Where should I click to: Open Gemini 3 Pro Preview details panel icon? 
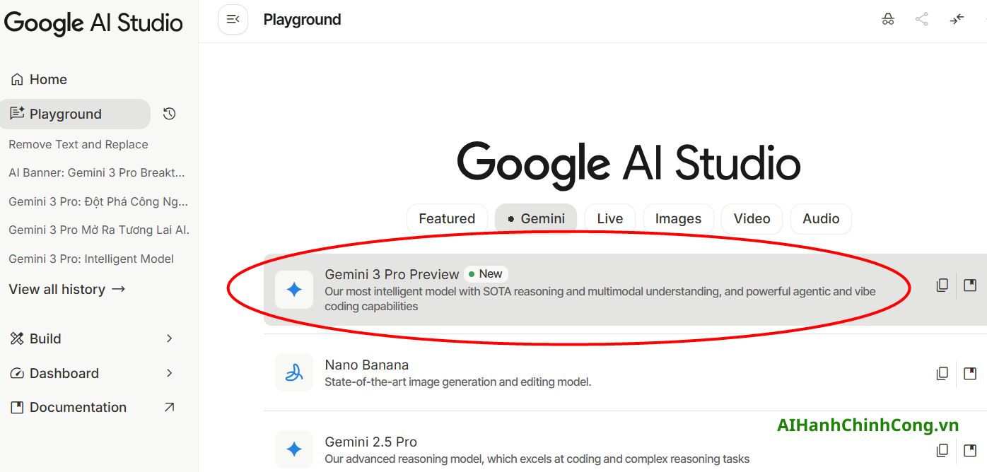click(x=970, y=285)
